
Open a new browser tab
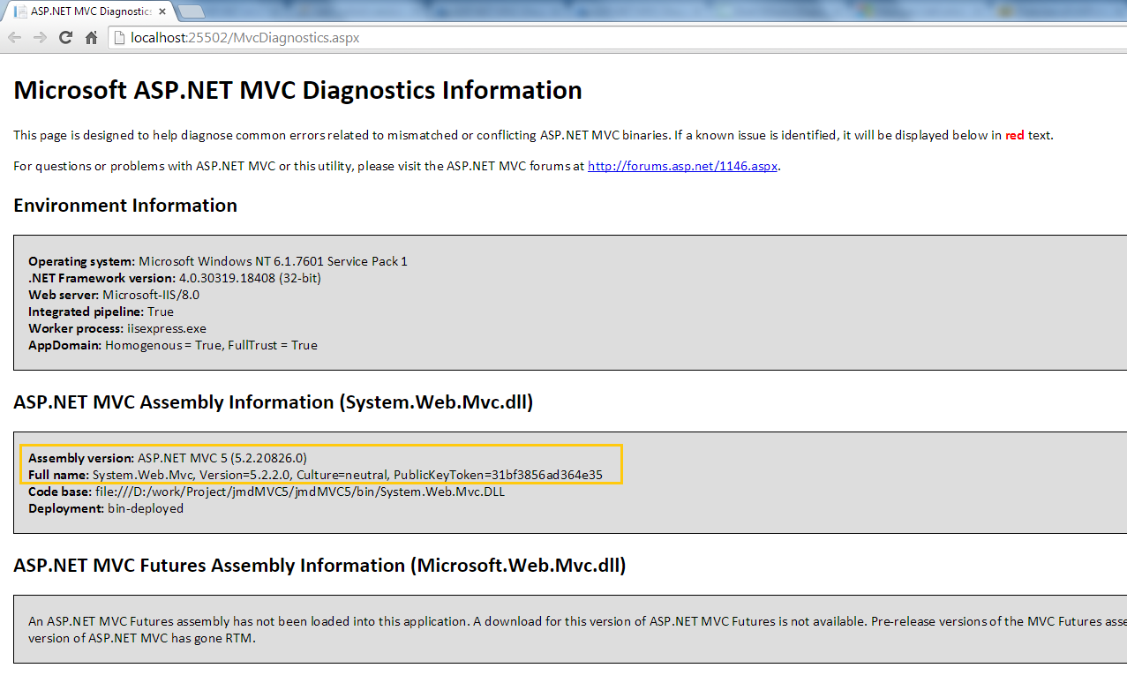click(192, 11)
